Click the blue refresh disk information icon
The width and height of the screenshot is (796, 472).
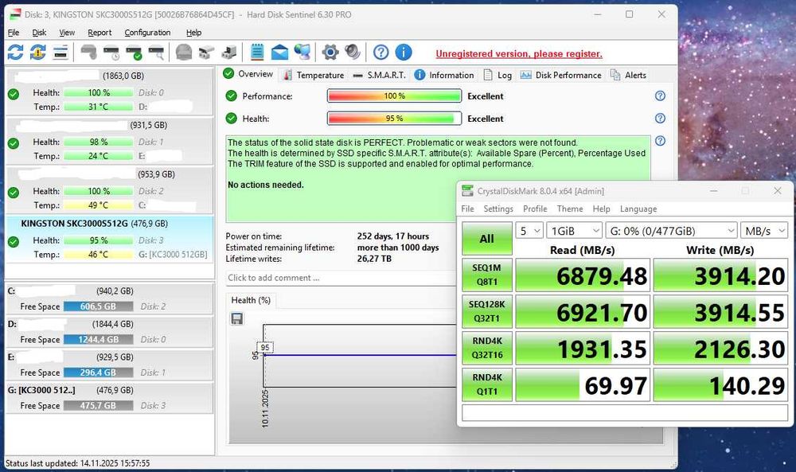pos(15,53)
